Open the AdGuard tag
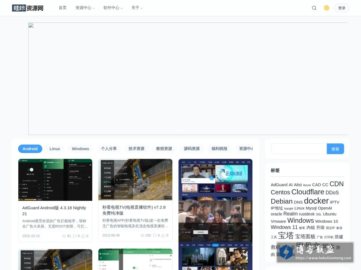Viewport: 361px width, 270px height. pyautogui.click(x=279, y=185)
